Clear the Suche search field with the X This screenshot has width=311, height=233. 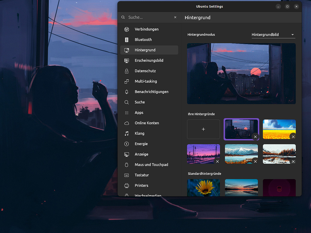[175, 17]
